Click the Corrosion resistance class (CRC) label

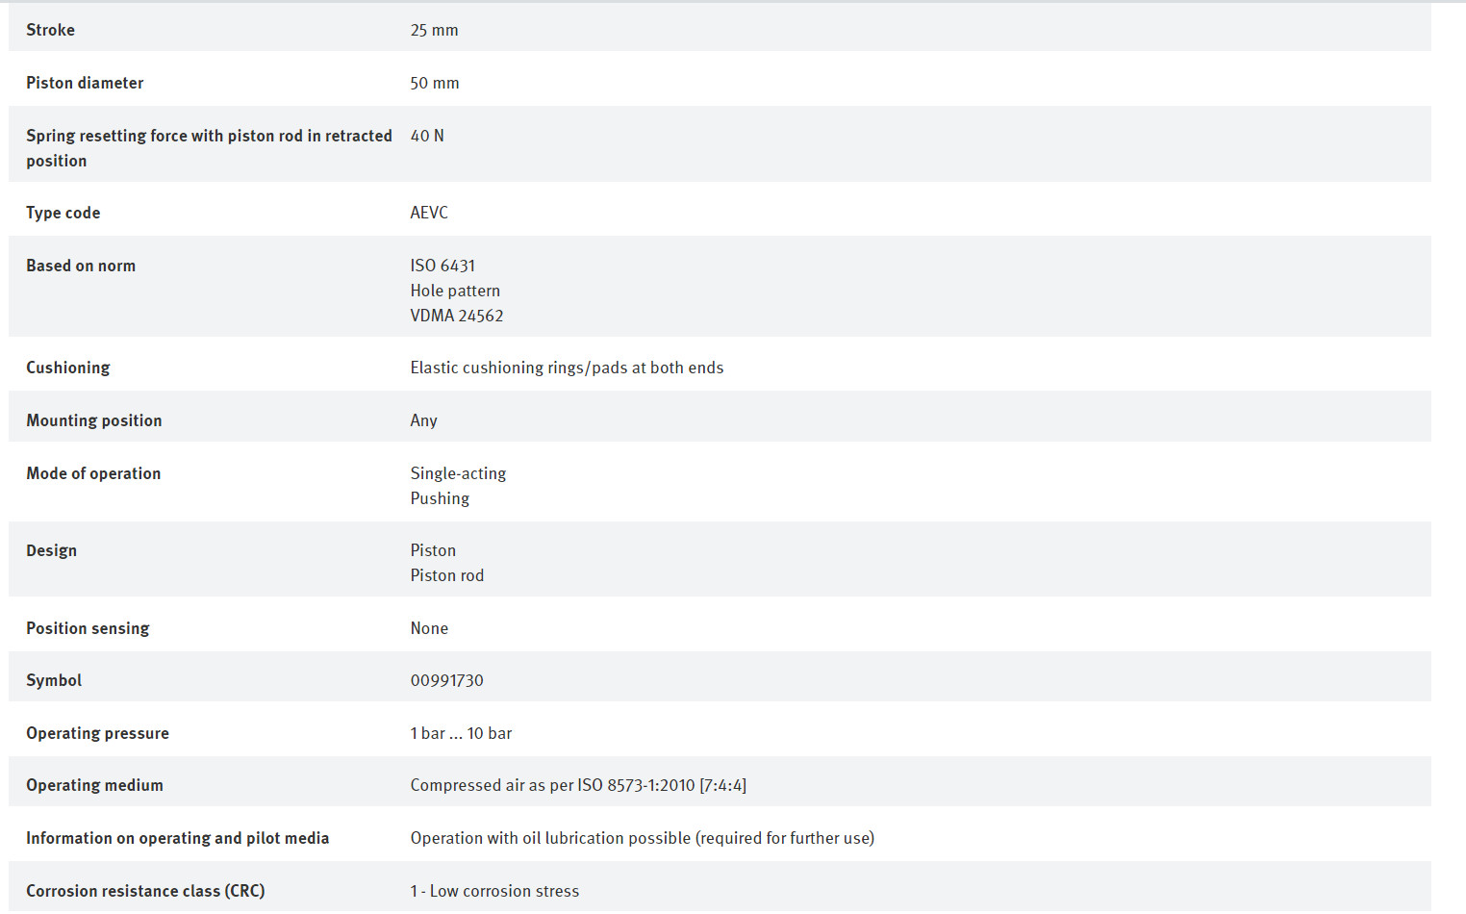[145, 891]
